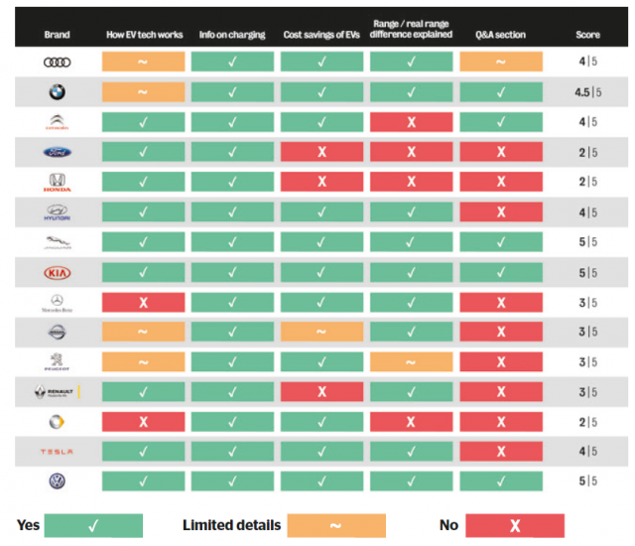
Task: Click the Audi four-rings logo
Action: point(57,62)
